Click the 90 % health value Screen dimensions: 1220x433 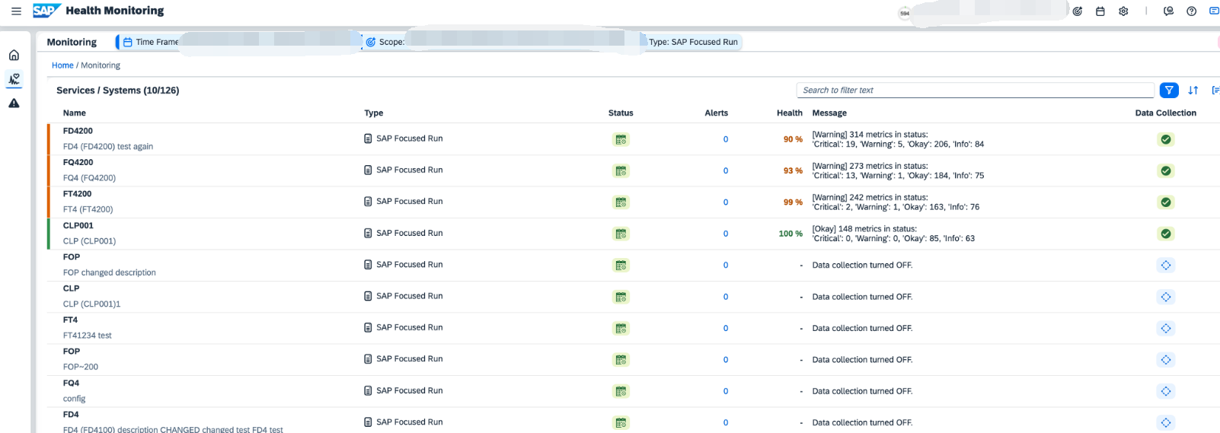pyautogui.click(x=793, y=139)
